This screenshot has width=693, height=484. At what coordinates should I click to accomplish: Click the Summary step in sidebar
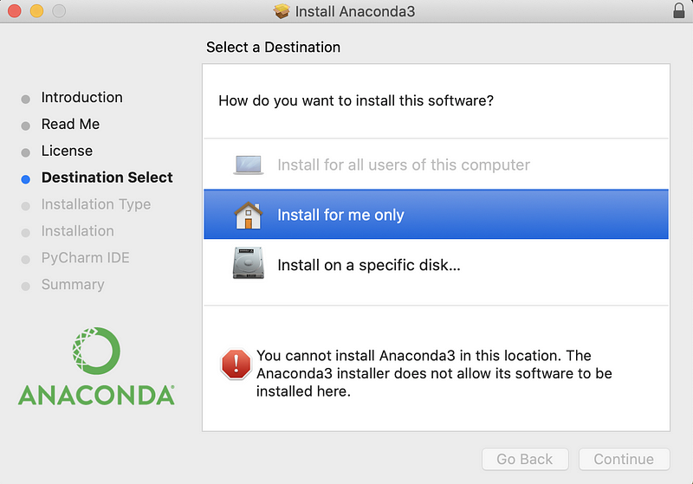click(73, 285)
